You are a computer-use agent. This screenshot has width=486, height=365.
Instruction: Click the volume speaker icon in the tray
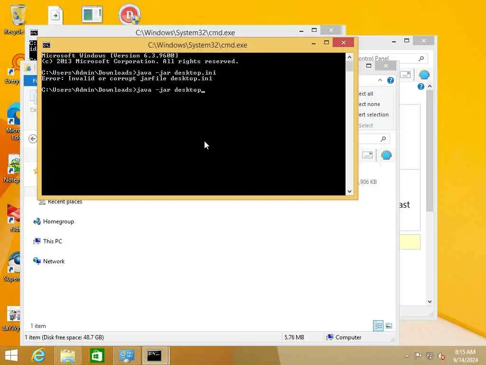(x=441, y=356)
